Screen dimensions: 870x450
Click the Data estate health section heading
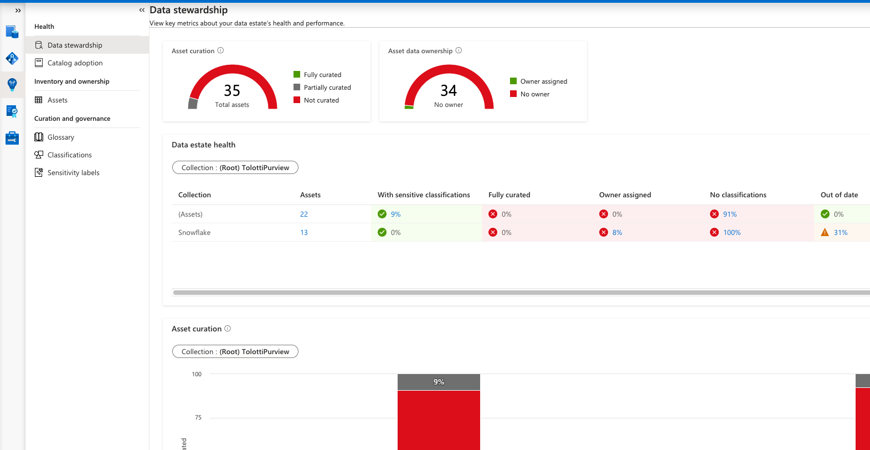coord(203,145)
